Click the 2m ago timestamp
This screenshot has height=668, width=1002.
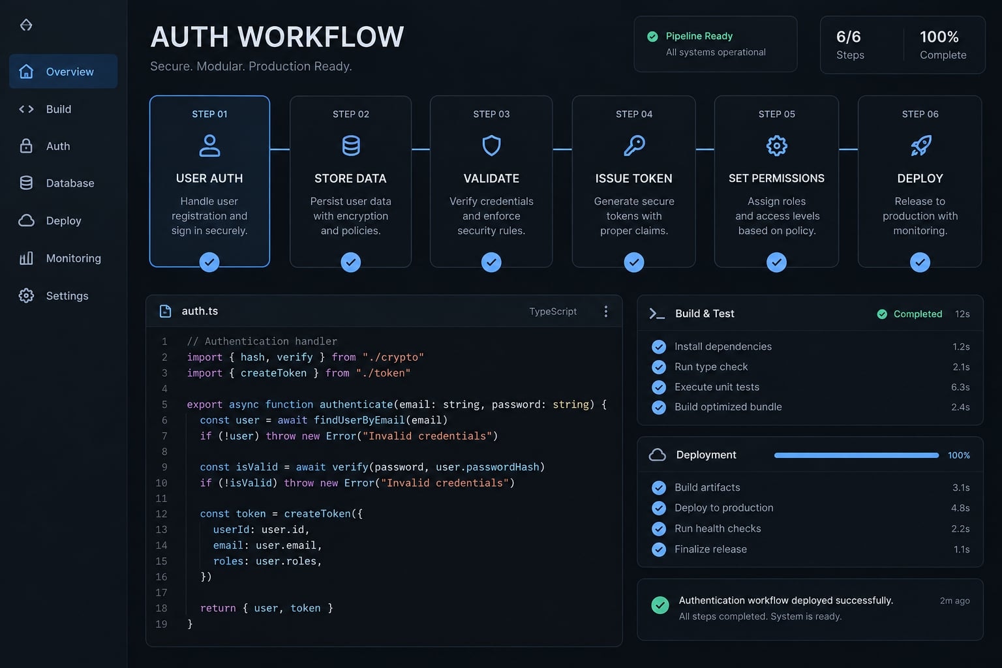pyautogui.click(x=955, y=601)
